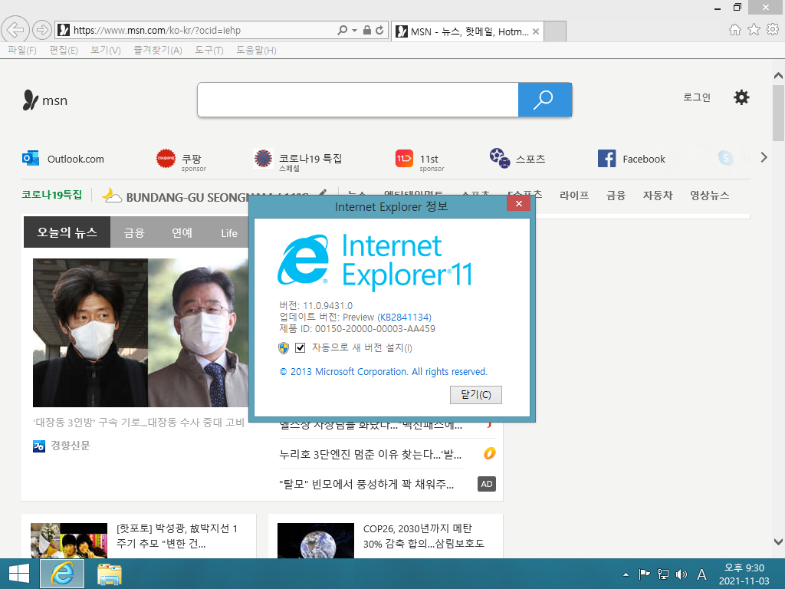Expand more shortcuts with right chevron

click(764, 157)
